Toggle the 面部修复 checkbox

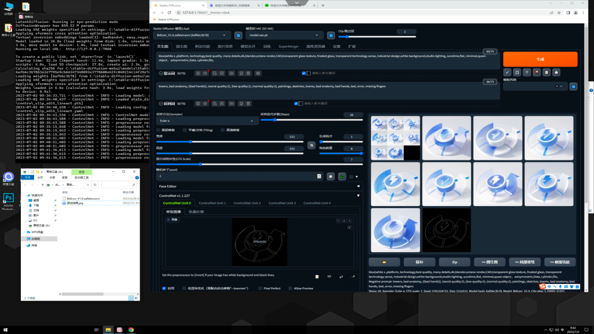pyautogui.click(x=158, y=130)
